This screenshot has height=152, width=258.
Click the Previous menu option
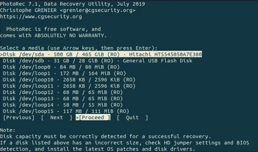click(x=19, y=117)
